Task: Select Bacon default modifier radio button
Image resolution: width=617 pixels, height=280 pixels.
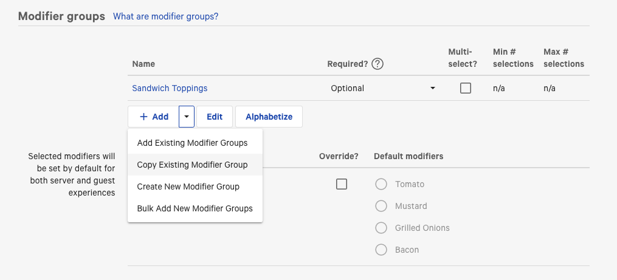Action: pos(381,250)
